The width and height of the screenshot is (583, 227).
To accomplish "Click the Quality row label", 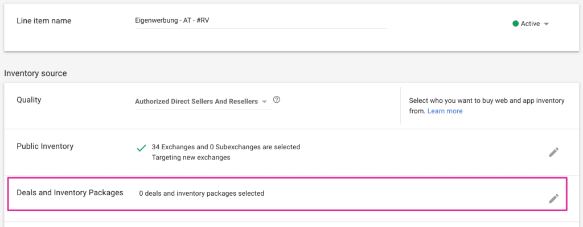I will pos(29,100).
